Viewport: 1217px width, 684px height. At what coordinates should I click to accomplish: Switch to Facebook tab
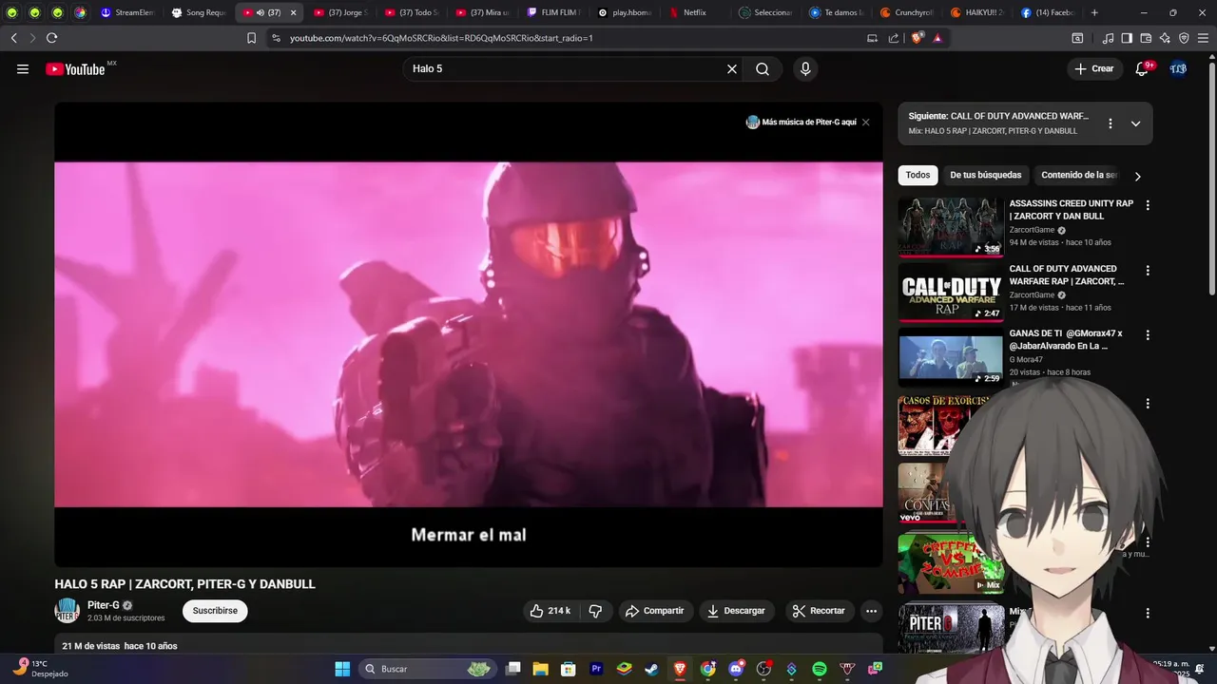(1049, 12)
